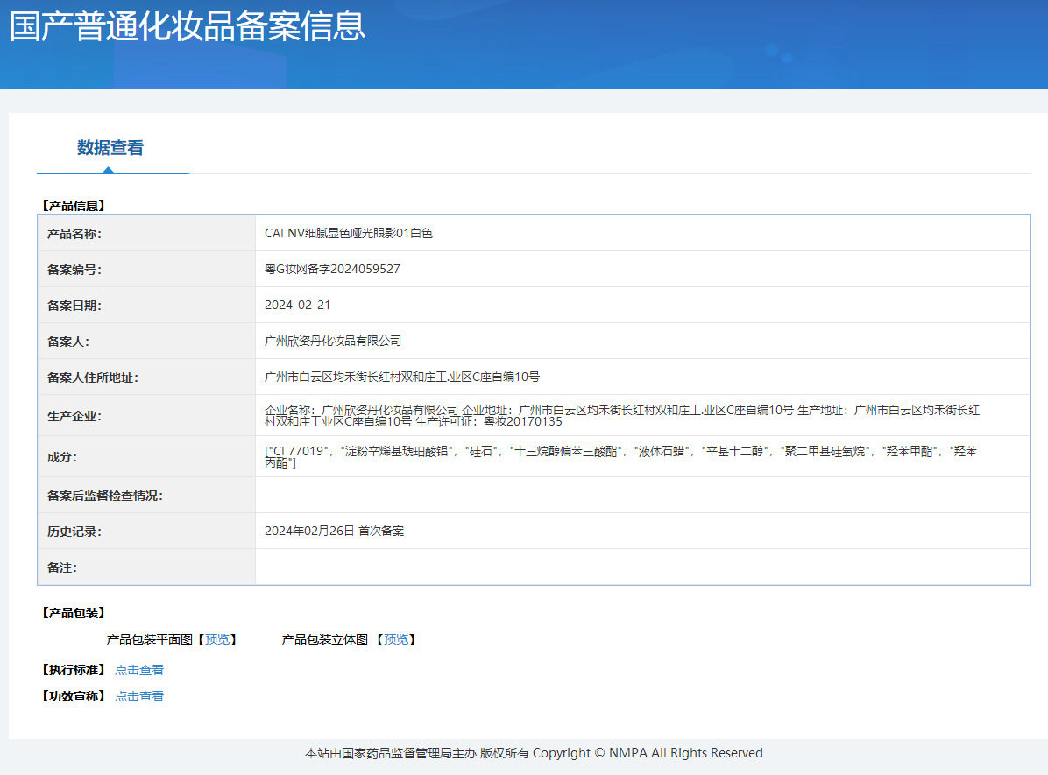Click the 产品包装平面图 label text
The image size is (1048, 775).
point(150,639)
